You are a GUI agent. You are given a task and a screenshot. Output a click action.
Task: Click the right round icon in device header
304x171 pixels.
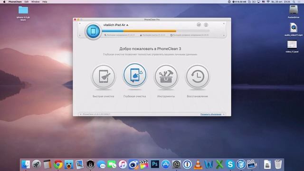[206, 25]
